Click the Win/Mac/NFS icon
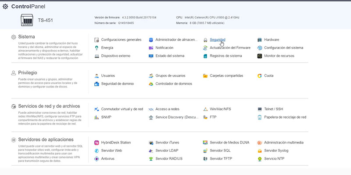The height and width of the screenshot is (175, 351). tap(205, 109)
